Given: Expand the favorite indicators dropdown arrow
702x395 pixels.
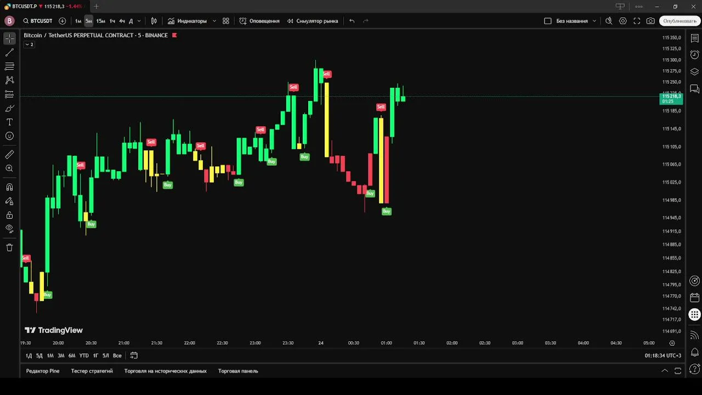Looking at the screenshot, I should [214, 21].
